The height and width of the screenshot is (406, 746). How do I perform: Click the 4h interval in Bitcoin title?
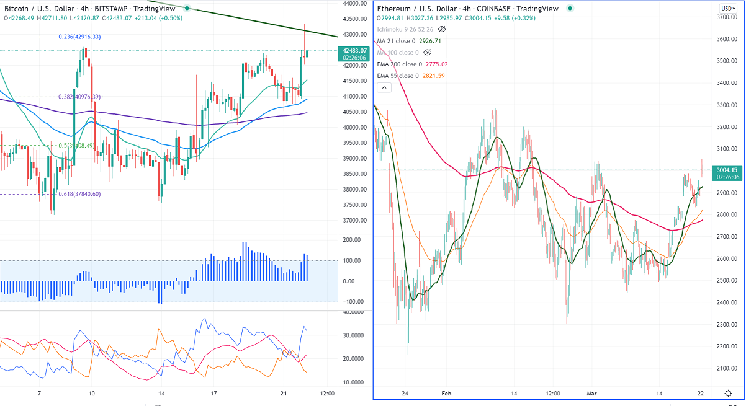pos(84,9)
